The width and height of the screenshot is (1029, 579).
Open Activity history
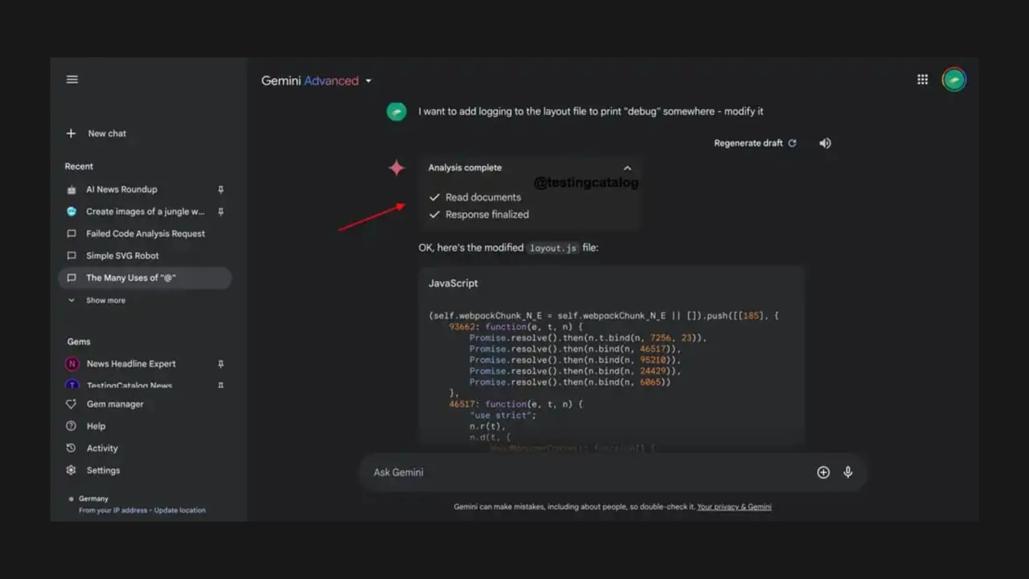(x=102, y=448)
